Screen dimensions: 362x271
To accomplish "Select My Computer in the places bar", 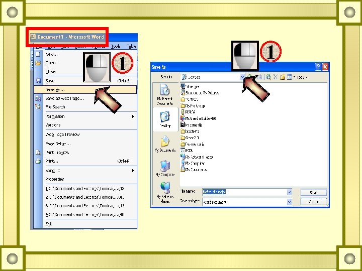I will coord(165,169).
